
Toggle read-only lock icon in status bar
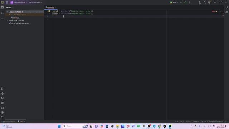pos(226,121)
